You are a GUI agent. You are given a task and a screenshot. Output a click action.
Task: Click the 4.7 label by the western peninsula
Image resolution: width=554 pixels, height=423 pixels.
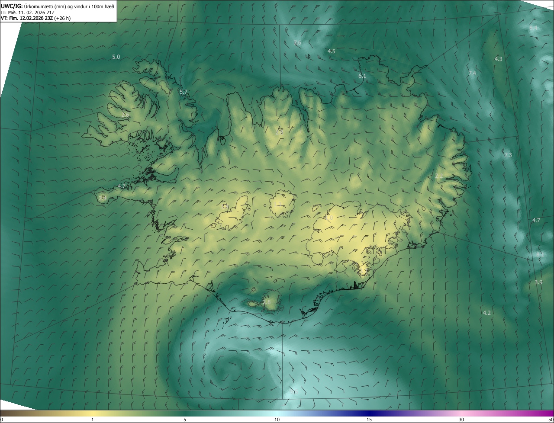click(122, 186)
